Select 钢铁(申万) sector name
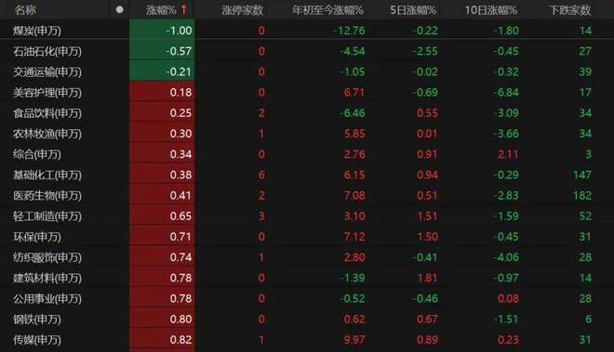The height and width of the screenshot is (352, 614). pyautogui.click(x=37, y=319)
